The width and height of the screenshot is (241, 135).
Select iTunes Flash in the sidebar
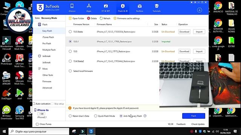point(48,37)
